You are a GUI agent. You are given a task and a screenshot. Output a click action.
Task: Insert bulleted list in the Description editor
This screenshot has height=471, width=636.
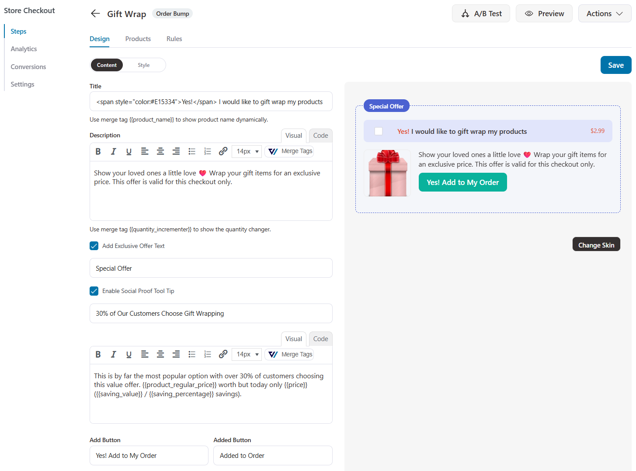192,151
